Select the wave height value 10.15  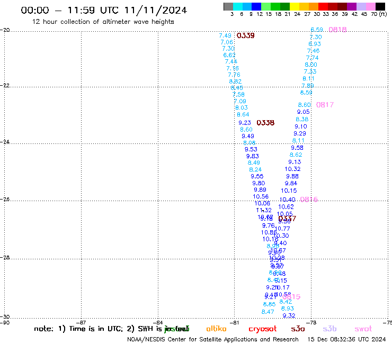click(x=289, y=191)
